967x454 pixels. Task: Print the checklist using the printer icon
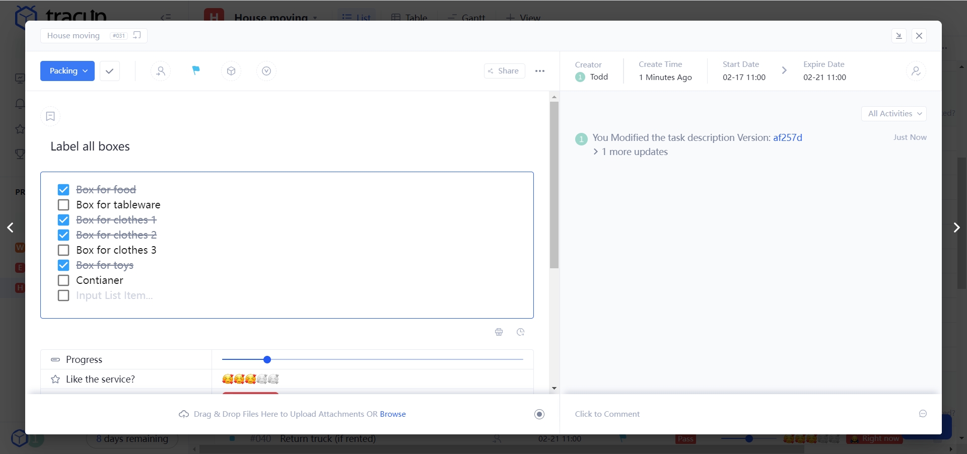[499, 332]
